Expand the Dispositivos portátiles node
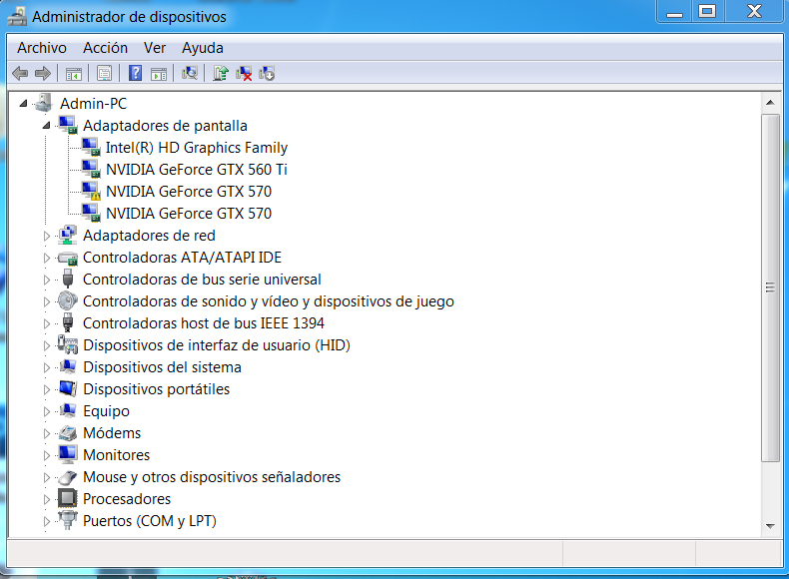This screenshot has height=579, width=789. [47, 390]
